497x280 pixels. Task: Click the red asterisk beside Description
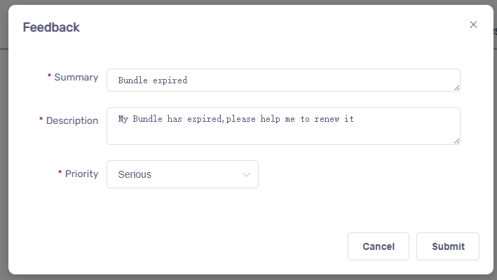41,120
